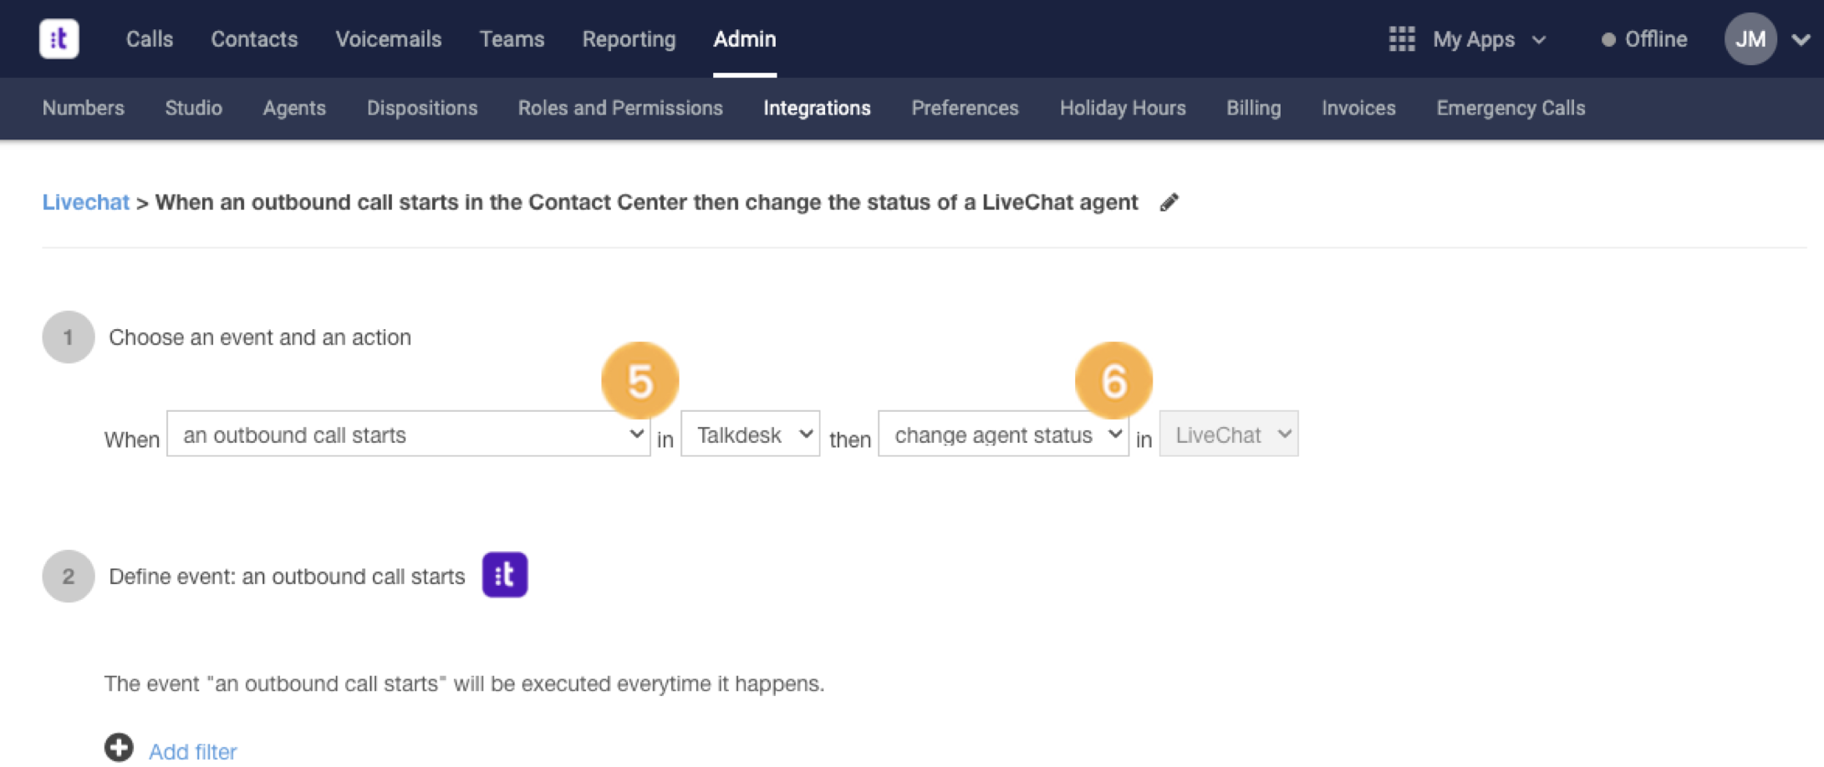This screenshot has height=767, width=1824.
Task: Click the automation title text
Action: pyautogui.click(x=646, y=202)
